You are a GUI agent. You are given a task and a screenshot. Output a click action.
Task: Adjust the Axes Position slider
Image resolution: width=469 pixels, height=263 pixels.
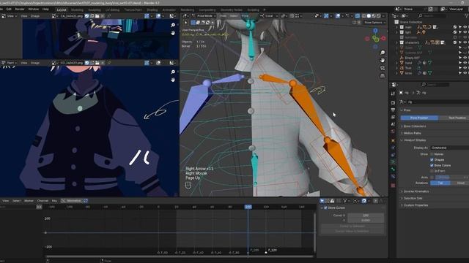point(451,177)
